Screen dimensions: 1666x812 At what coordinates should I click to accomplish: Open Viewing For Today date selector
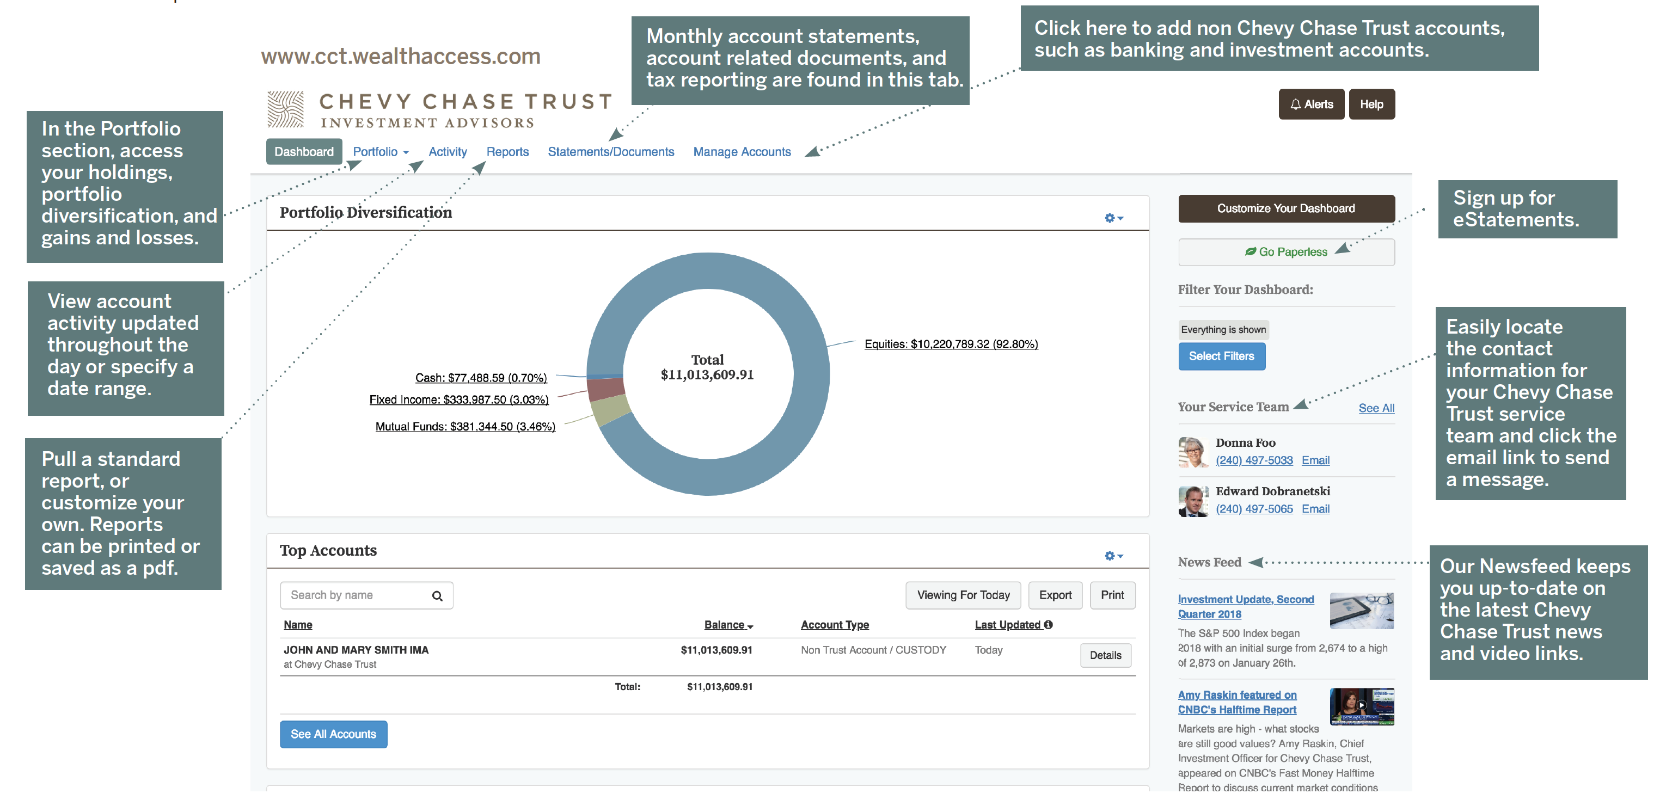click(963, 595)
